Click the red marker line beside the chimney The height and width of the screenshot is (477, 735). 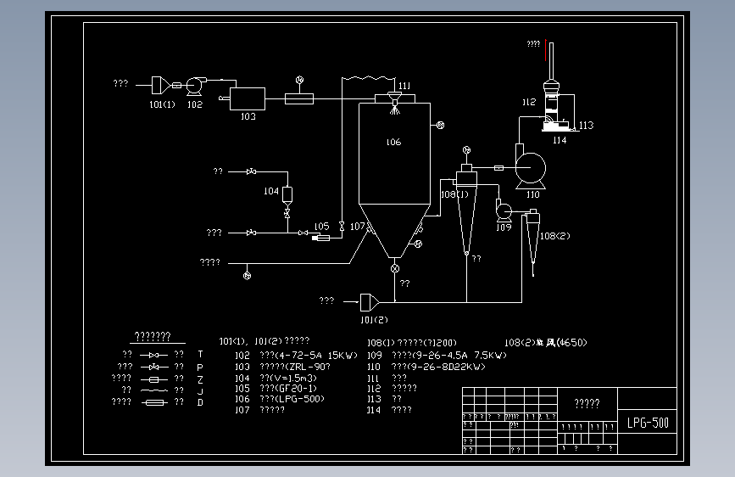click(x=546, y=50)
